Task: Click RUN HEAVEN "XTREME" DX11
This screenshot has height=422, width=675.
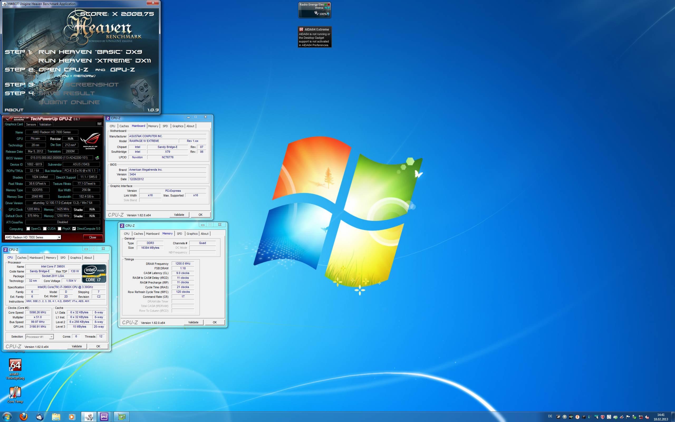Action: coord(95,61)
